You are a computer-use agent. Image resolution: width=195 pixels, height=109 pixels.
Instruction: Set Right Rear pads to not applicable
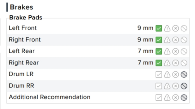[184, 63]
